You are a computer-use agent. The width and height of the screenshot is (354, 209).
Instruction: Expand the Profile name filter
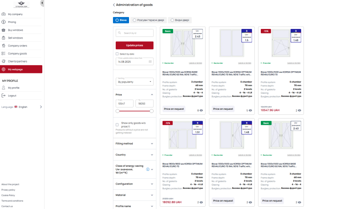coord(135,206)
